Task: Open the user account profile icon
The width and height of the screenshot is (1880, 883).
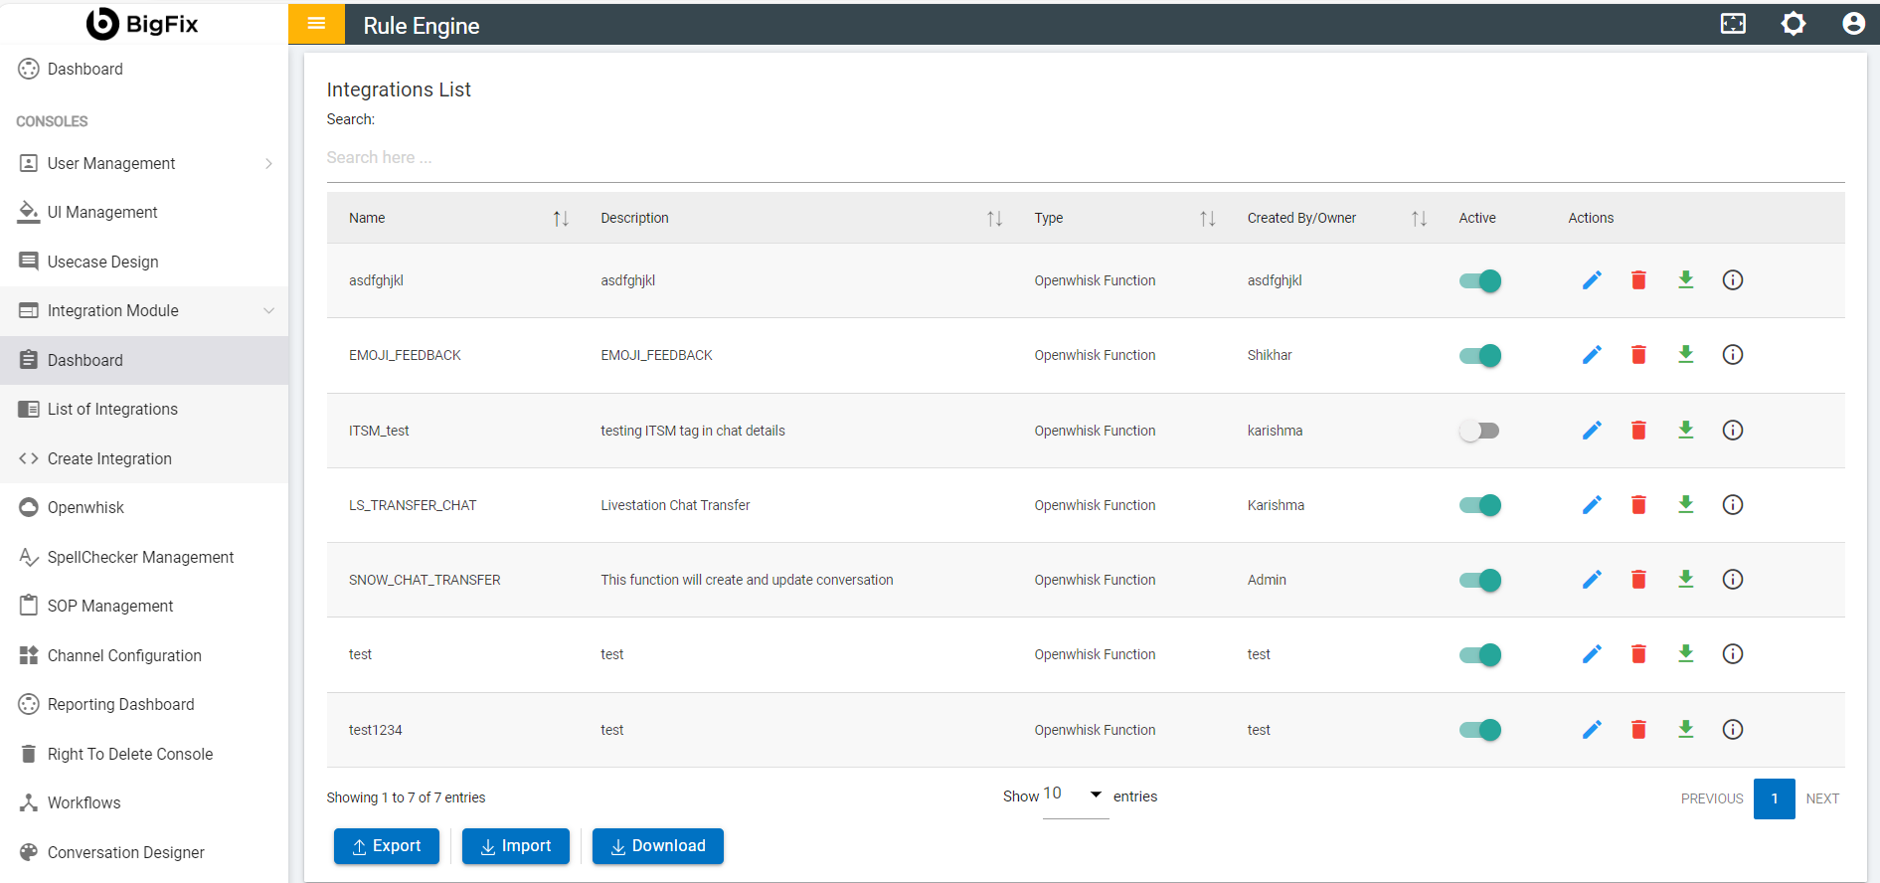Action: [x=1852, y=24]
